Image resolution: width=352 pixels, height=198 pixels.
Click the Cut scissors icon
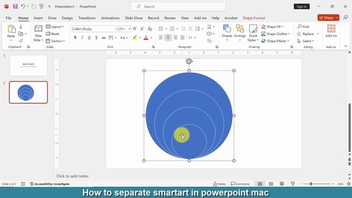tap(21, 27)
